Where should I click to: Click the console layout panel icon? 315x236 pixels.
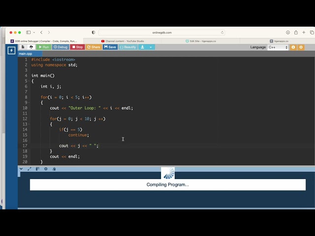(x=37, y=169)
